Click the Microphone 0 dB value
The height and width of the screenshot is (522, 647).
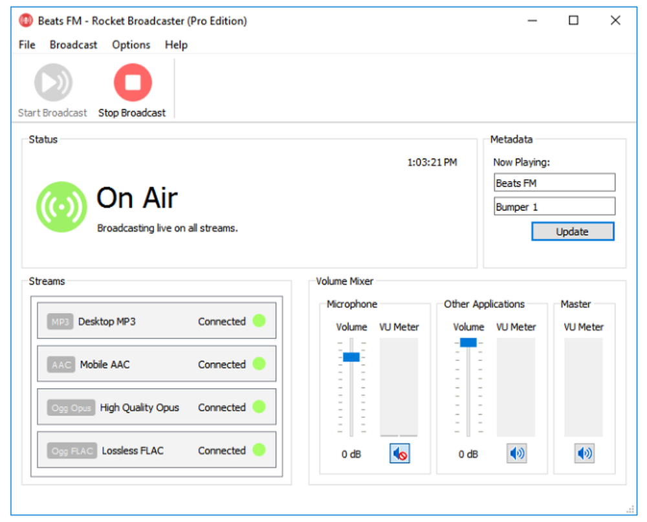351,454
